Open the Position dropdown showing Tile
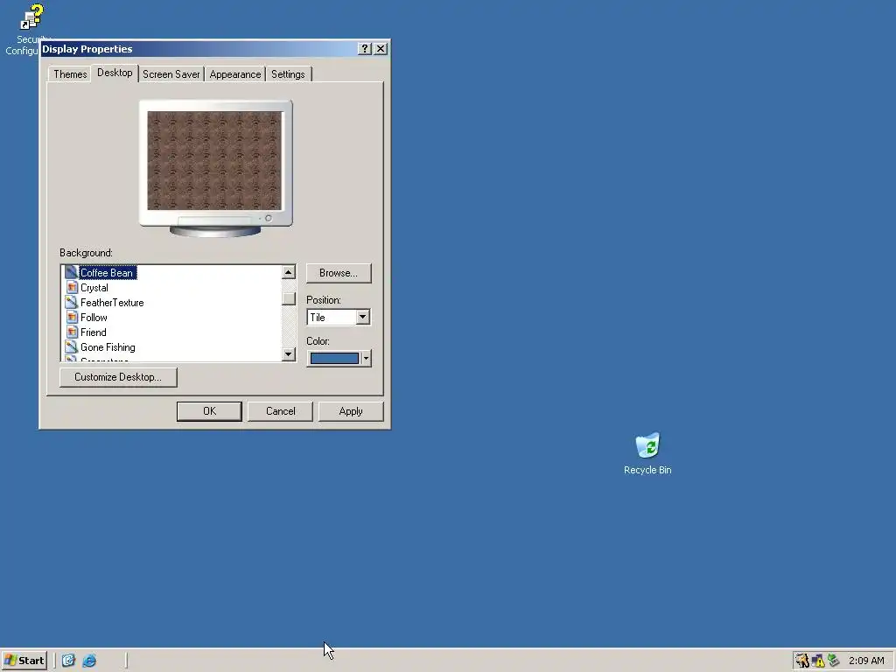Viewport: 896px width, 672px height. 339,317
